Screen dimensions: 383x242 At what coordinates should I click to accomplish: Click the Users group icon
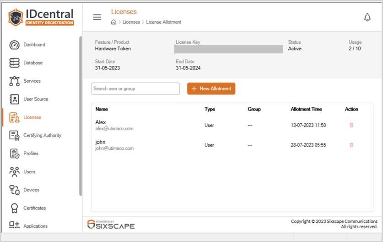(14, 172)
